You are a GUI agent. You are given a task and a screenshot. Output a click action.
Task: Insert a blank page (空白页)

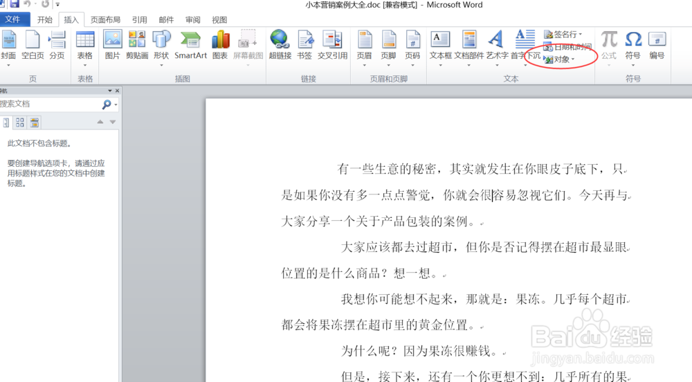pos(33,46)
